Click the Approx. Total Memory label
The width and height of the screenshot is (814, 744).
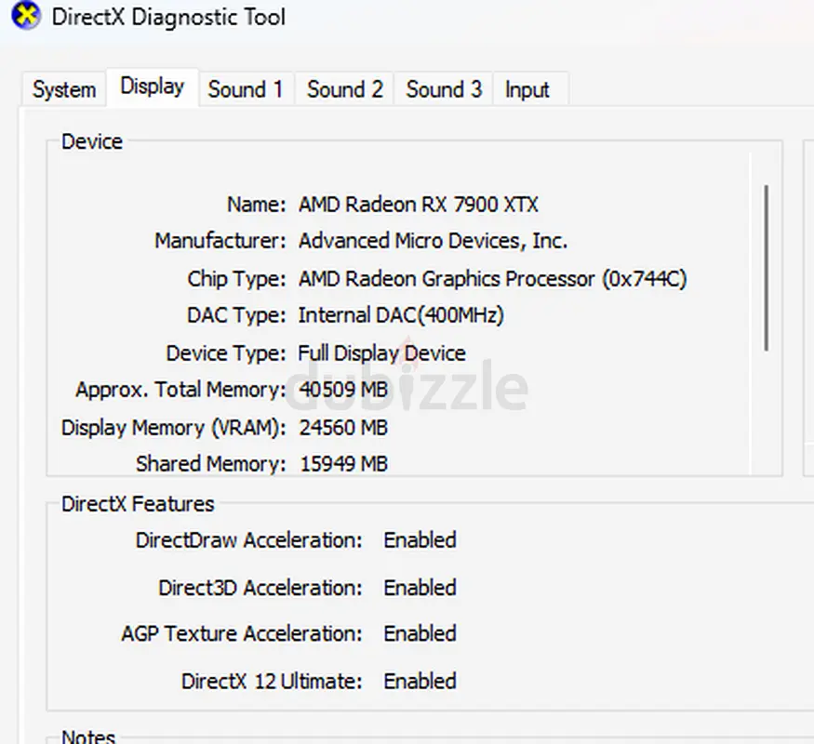180,390
